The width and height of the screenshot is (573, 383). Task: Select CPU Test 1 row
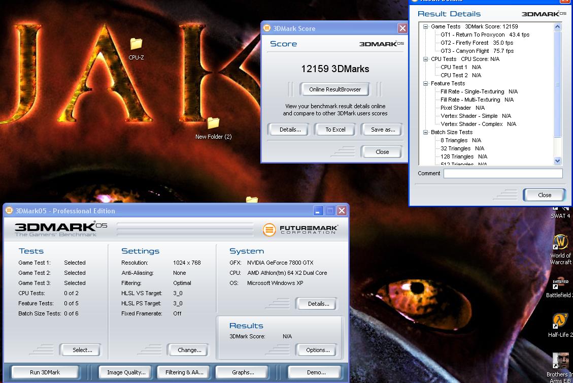click(x=461, y=68)
